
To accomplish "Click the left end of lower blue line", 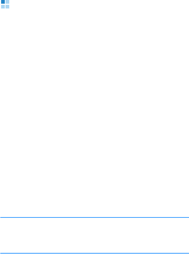I will [1, 253].
